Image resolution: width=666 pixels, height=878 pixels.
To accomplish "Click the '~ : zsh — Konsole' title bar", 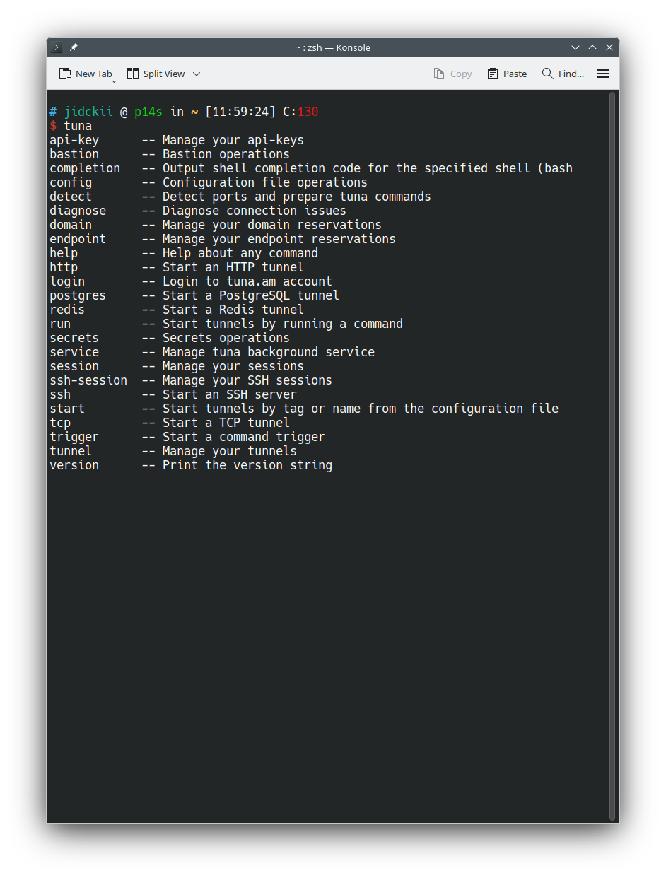I will [x=332, y=47].
